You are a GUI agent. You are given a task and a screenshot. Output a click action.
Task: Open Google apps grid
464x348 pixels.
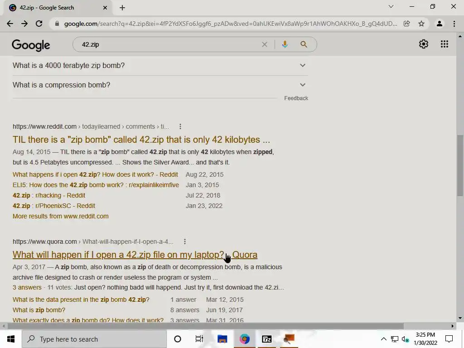pyautogui.click(x=445, y=44)
